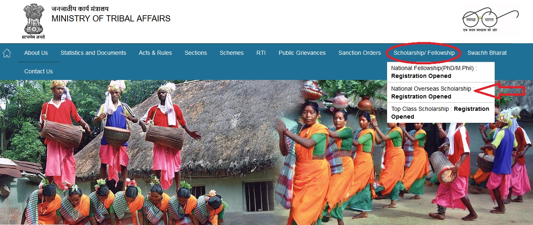The width and height of the screenshot is (533, 225).
Task: Choose Top Class Scholarship registration entry
Action: (x=441, y=112)
